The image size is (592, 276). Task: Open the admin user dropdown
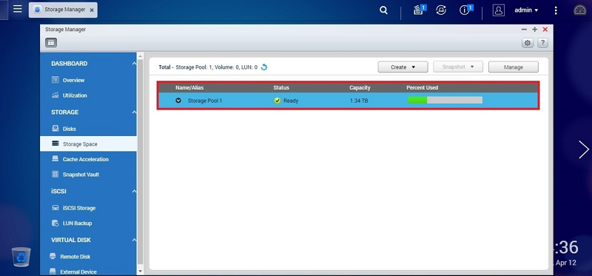[x=526, y=10]
